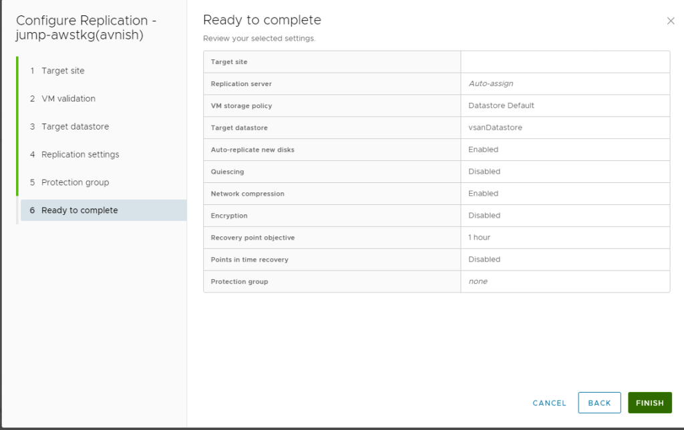684x430 pixels.
Task: Click the Encryption row label
Action: click(x=229, y=216)
